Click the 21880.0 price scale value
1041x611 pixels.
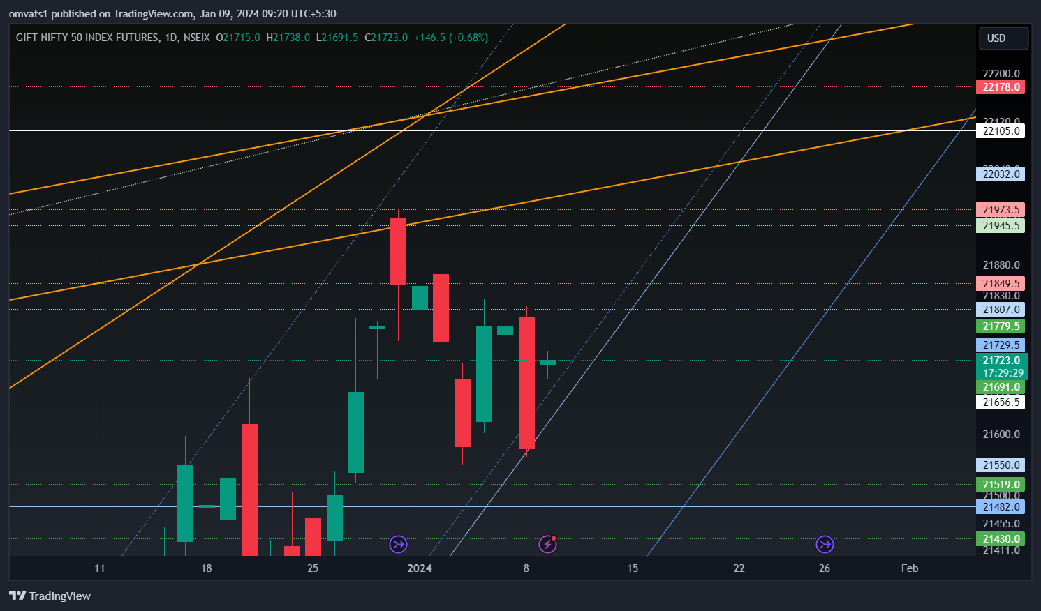click(x=1001, y=265)
